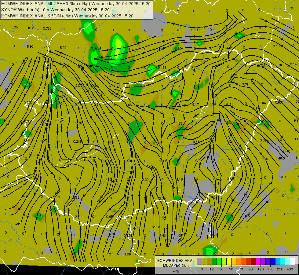Choose the lime yellow-green legend swatch
Screen dimensions: 299x275
tap(224, 262)
